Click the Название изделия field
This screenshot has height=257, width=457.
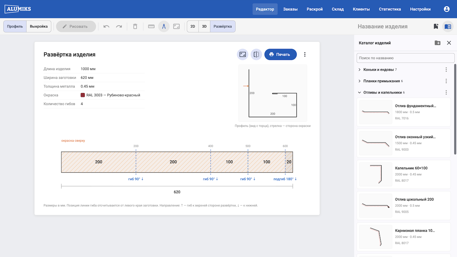tap(382, 26)
